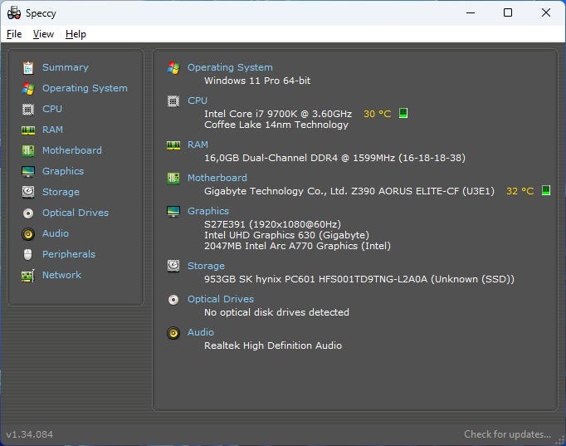
Task: Click the 30 °C CPU temperature value
Action: pyautogui.click(x=378, y=114)
